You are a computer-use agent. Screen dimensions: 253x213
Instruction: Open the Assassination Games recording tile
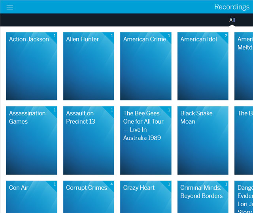tap(32, 140)
